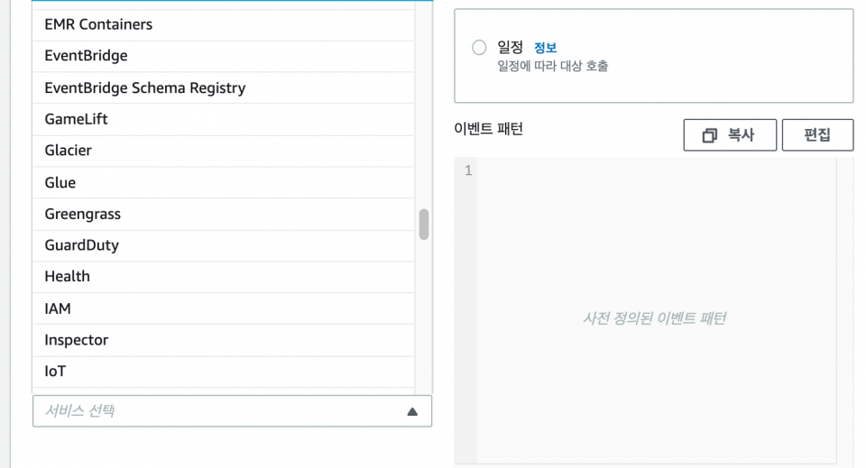Pick the IoT service option

click(x=223, y=372)
